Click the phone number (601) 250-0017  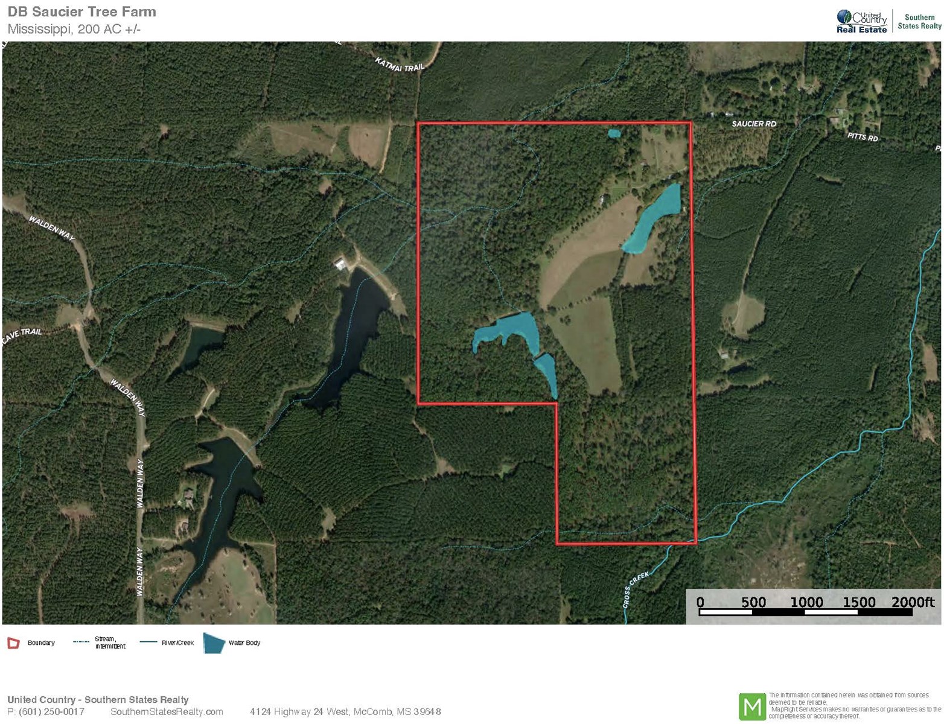coord(51,712)
